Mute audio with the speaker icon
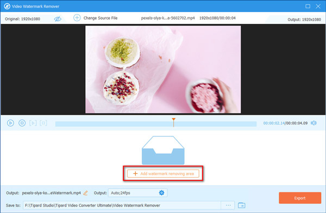This screenshot has width=326, height=213. click(314, 123)
